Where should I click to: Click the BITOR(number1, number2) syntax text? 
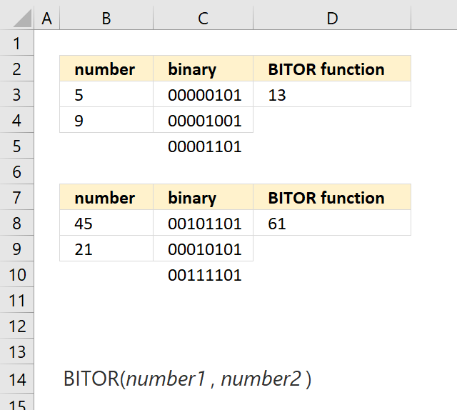click(187, 379)
